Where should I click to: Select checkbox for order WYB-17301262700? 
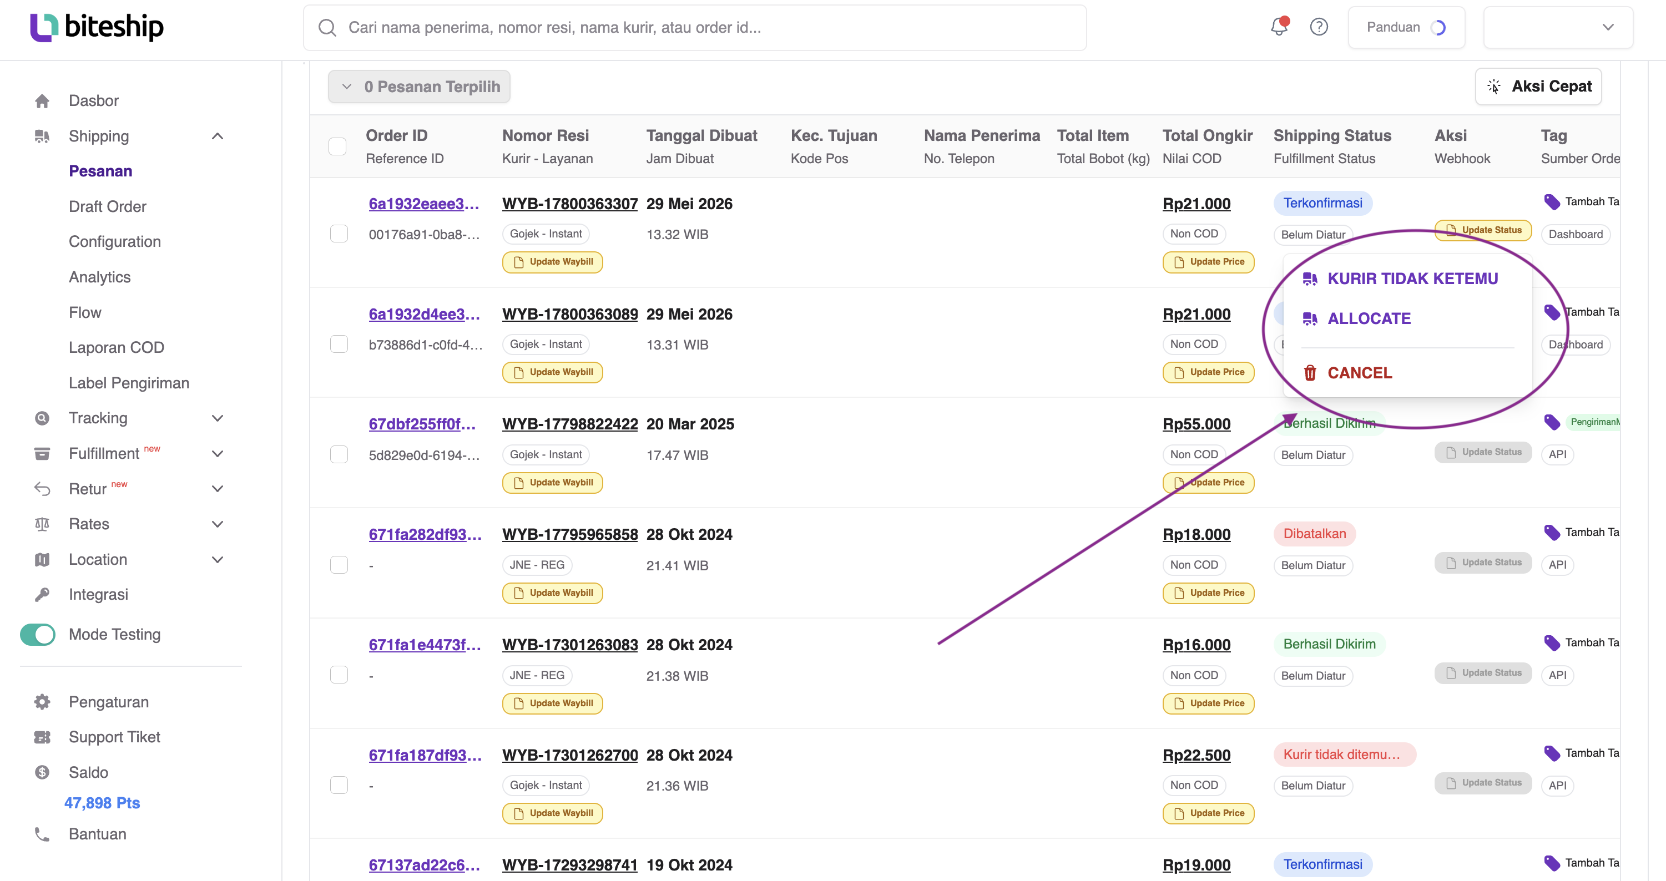(x=339, y=786)
